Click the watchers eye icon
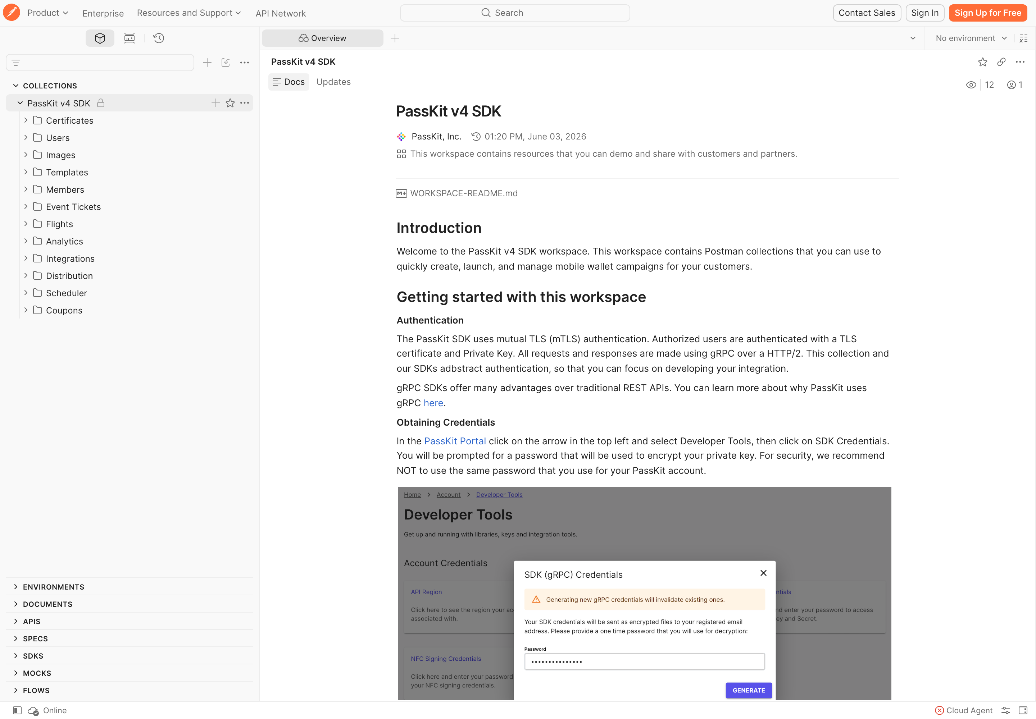Image resolution: width=1036 pixels, height=719 pixels. coord(971,85)
